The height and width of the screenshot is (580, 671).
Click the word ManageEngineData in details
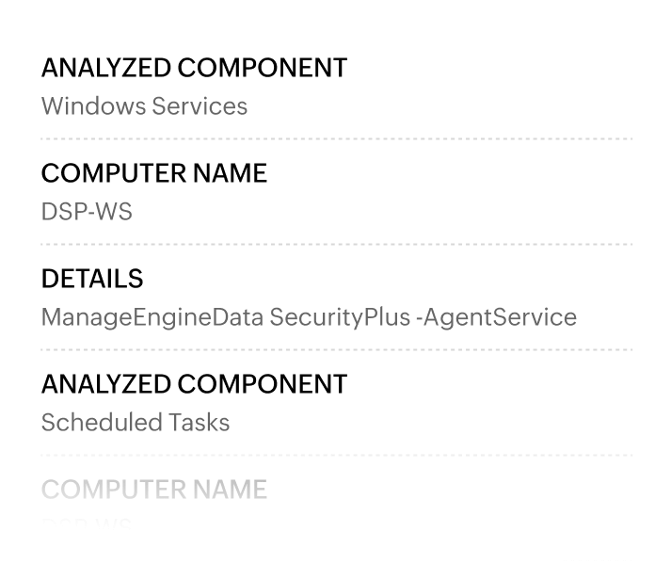pos(152,317)
